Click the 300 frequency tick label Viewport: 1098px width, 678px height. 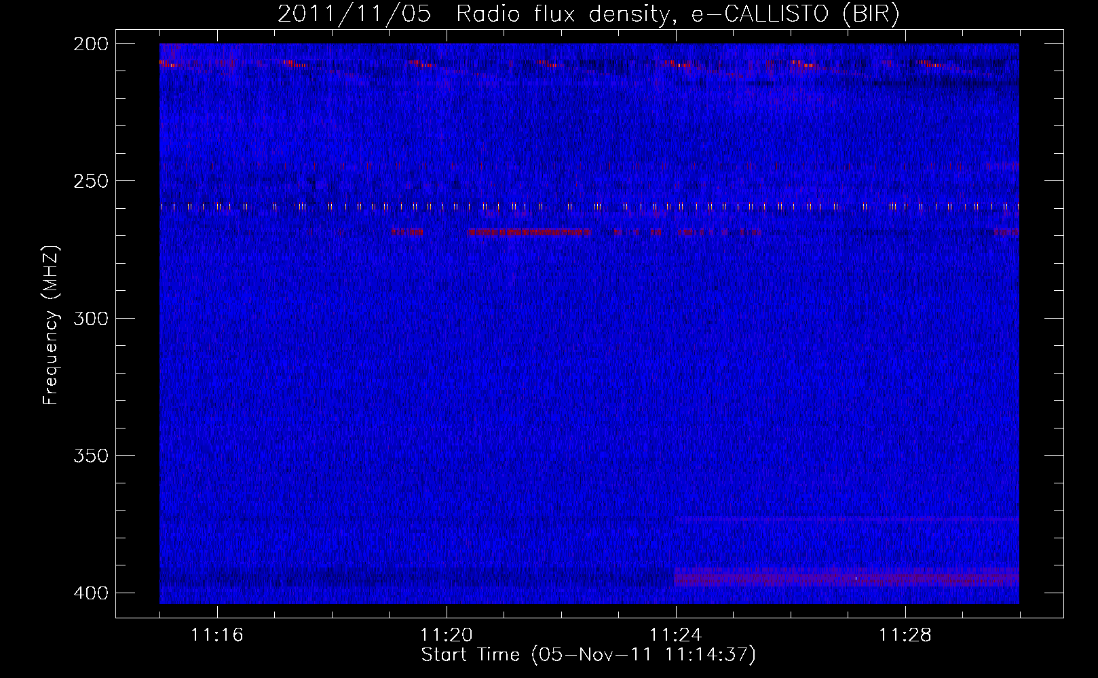(90, 319)
